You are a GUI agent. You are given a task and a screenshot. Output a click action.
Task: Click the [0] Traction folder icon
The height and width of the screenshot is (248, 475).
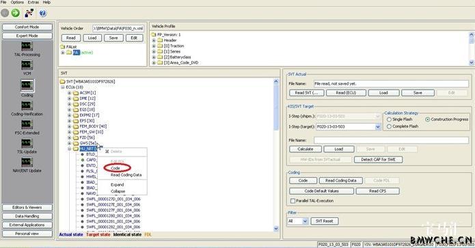160,46
